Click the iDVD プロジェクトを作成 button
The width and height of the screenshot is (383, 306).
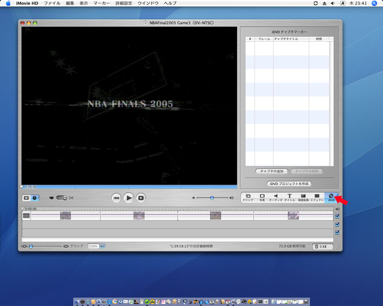click(289, 184)
